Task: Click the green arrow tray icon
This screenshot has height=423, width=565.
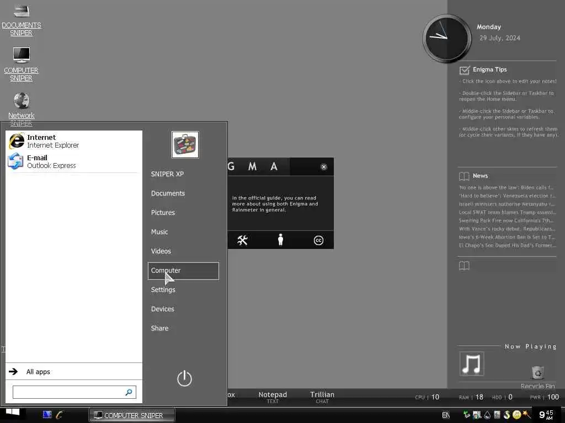Action: 467,415
